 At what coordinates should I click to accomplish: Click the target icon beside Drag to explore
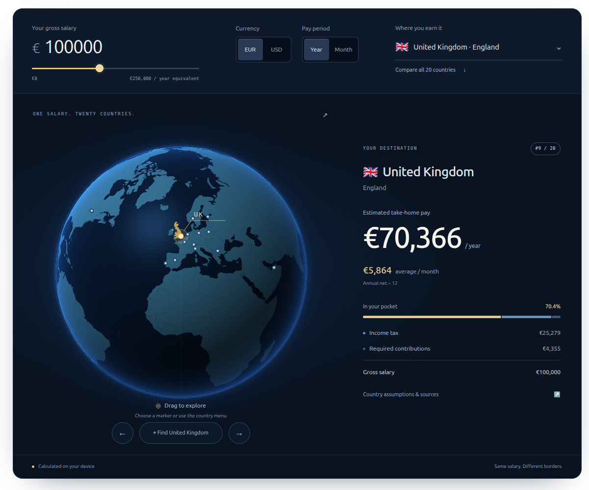[158, 406]
